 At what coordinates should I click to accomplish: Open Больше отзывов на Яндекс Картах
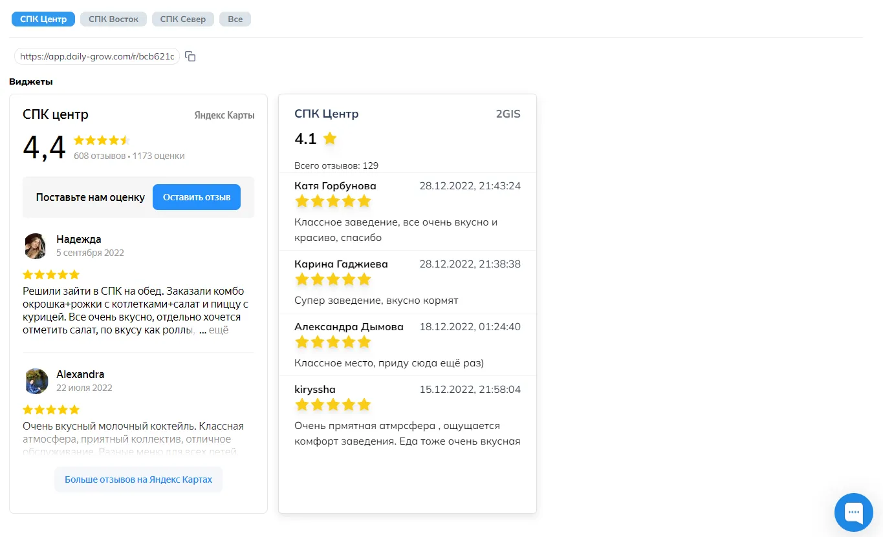point(138,479)
